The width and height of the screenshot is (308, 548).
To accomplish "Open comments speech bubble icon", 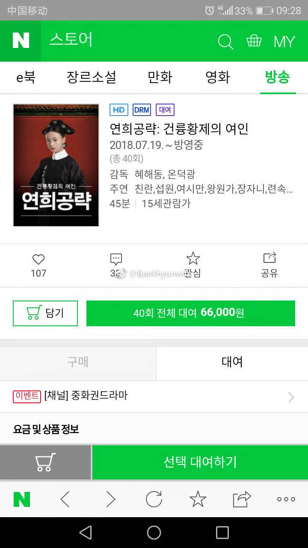I will tap(116, 259).
